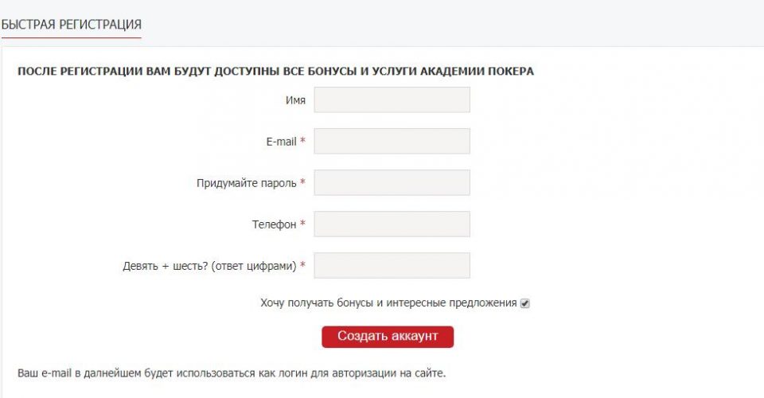Click the asterisk after ответ цифрами
This screenshot has height=398, width=764.
coord(303,266)
